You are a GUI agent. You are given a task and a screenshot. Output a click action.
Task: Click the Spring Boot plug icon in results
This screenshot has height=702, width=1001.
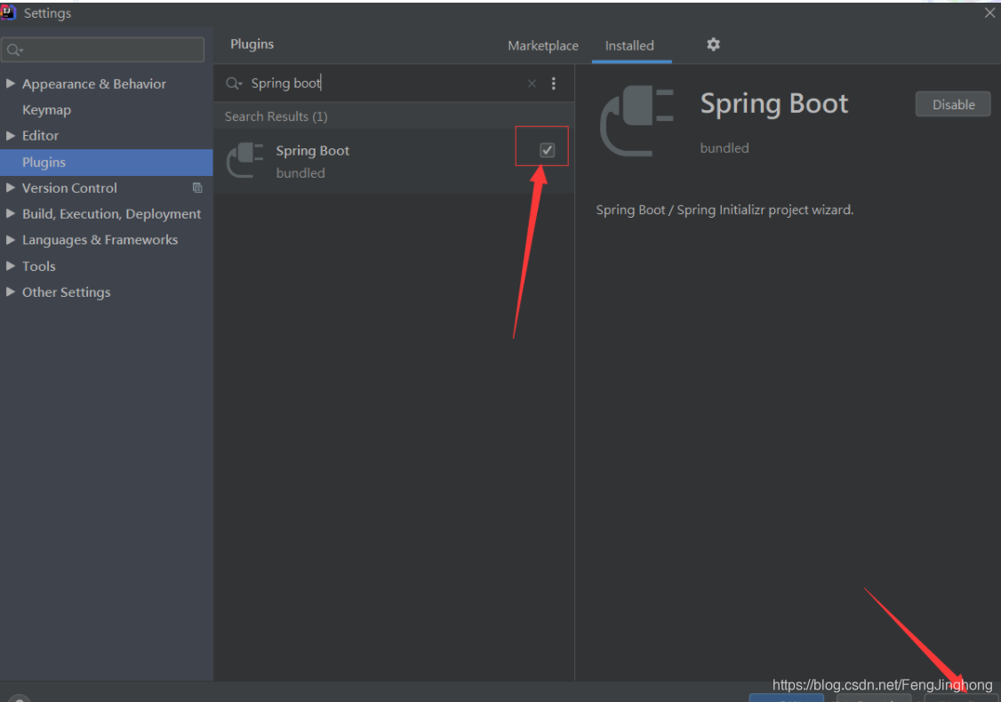pos(245,160)
